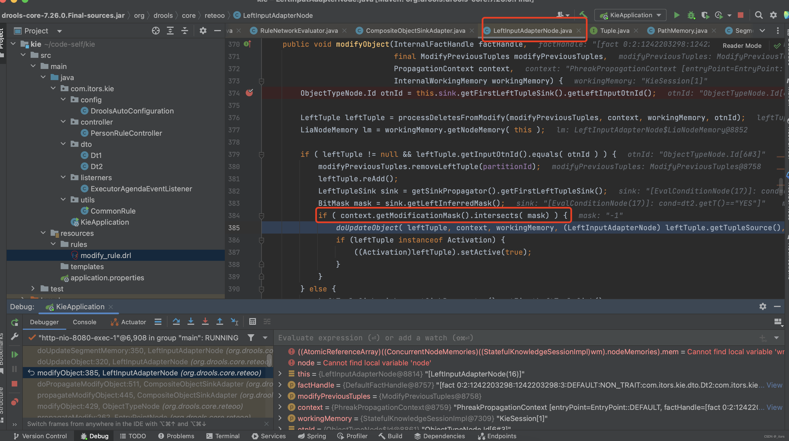Select doPropagateModifyObject:511 stack frame
The image size is (789, 441).
click(x=148, y=384)
